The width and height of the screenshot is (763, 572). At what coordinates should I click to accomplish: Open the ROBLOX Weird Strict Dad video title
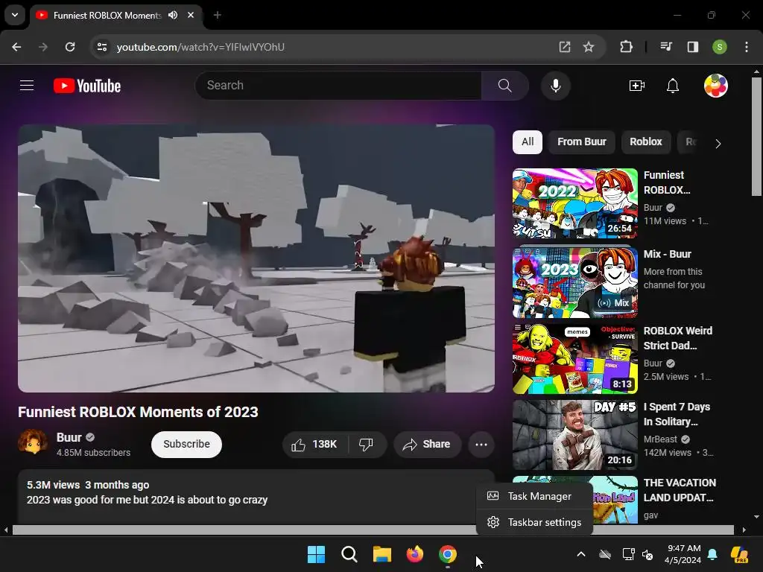point(677,338)
